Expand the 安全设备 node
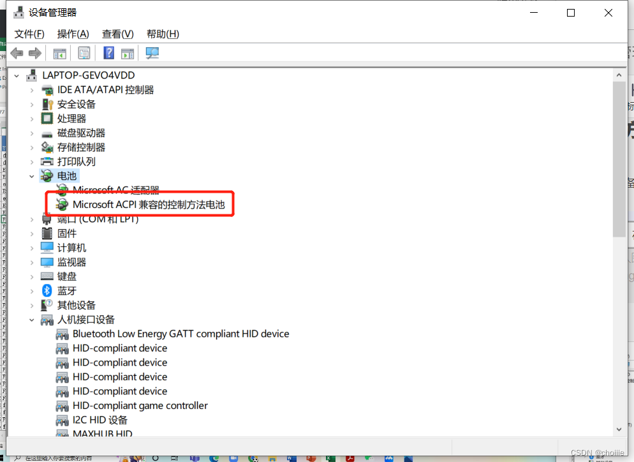Screen dimensions: 634x462 32,105
